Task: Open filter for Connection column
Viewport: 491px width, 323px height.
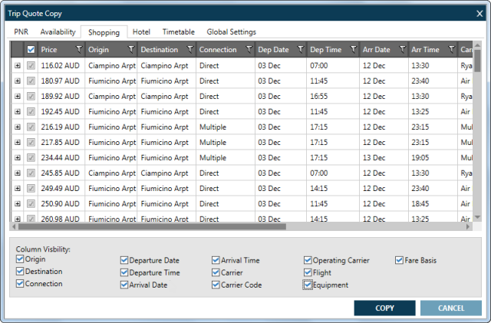Action: tap(249, 49)
